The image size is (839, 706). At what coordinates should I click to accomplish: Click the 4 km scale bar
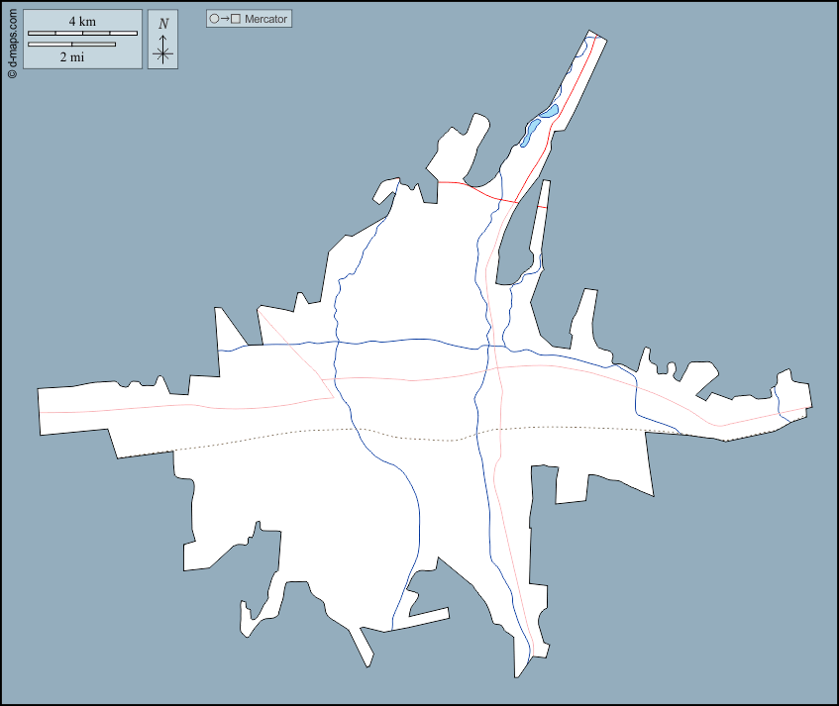pyautogui.click(x=82, y=33)
